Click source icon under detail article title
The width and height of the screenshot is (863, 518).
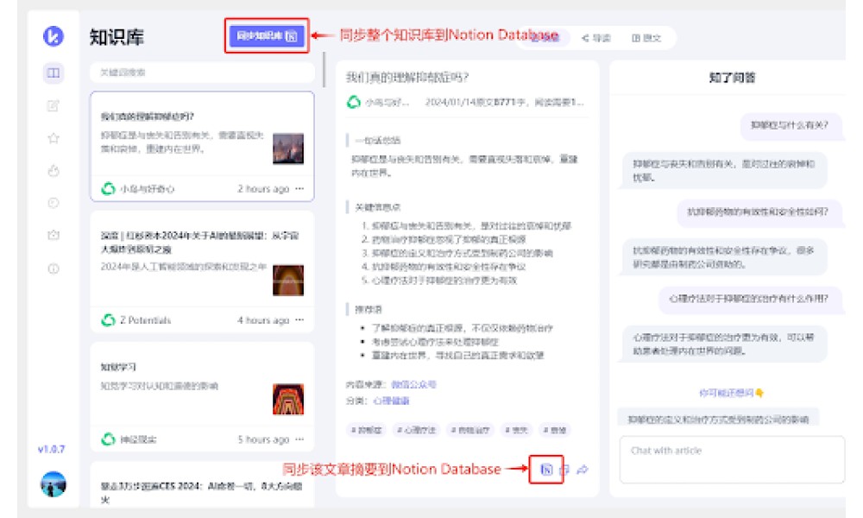[x=353, y=102]
